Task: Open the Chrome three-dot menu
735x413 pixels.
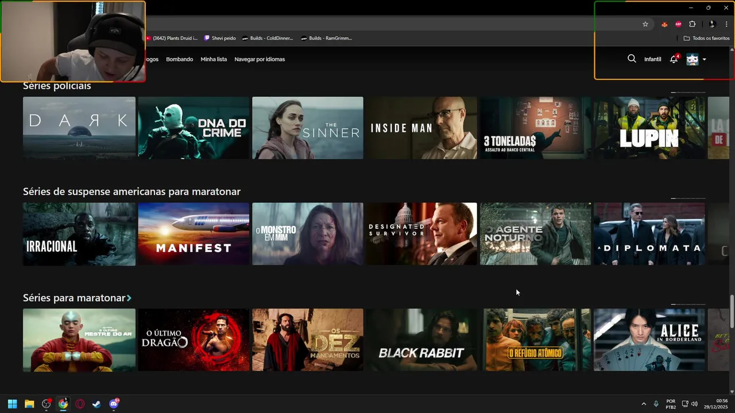Action: coord(726,24)
